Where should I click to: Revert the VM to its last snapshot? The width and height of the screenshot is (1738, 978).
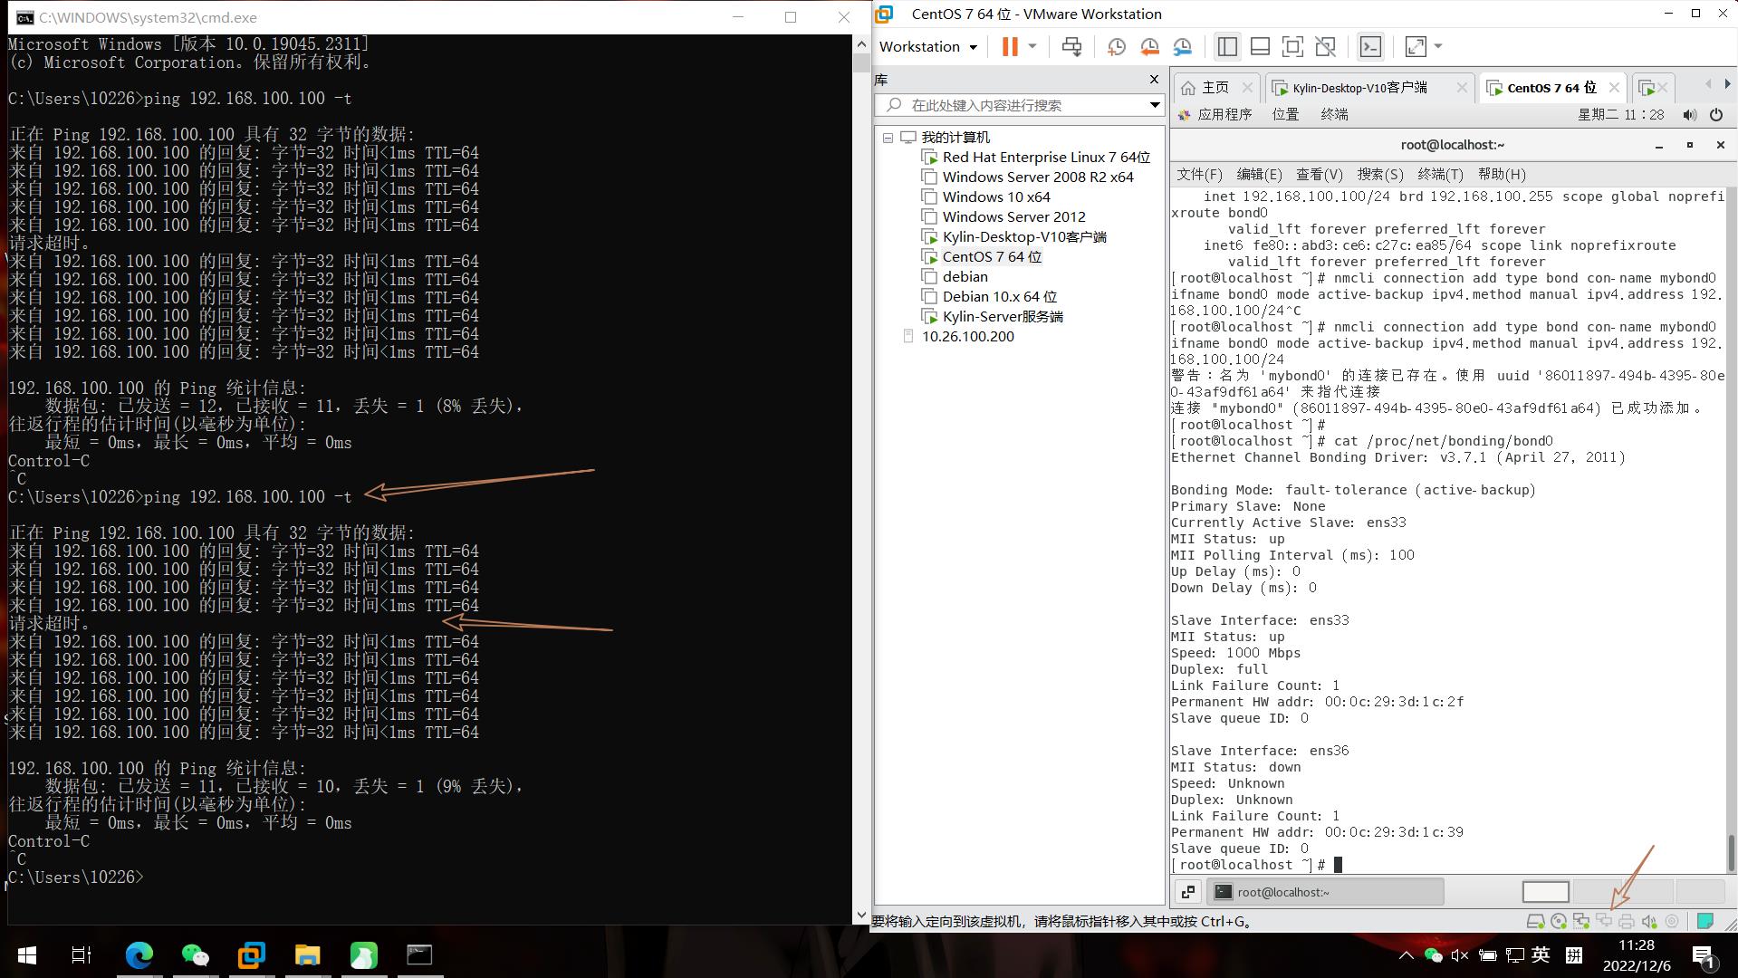1149,47
